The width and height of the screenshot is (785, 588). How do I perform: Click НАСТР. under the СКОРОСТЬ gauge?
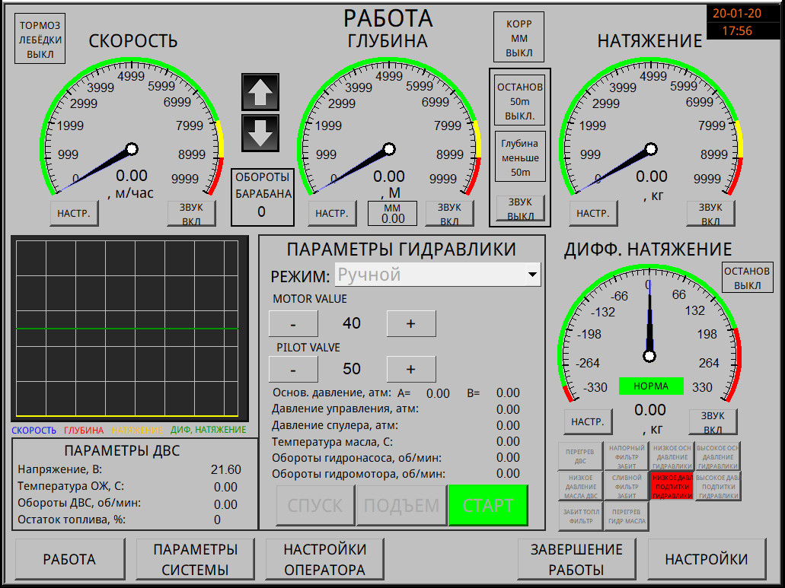(75, 214)
